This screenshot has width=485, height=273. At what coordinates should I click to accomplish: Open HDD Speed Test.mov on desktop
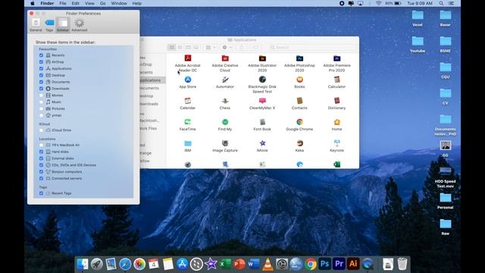(445, 177)
